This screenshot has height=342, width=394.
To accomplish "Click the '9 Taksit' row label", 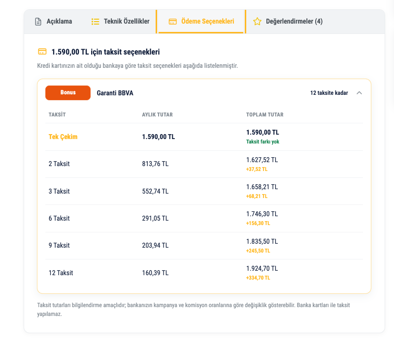I will click(x=59, y=246).
